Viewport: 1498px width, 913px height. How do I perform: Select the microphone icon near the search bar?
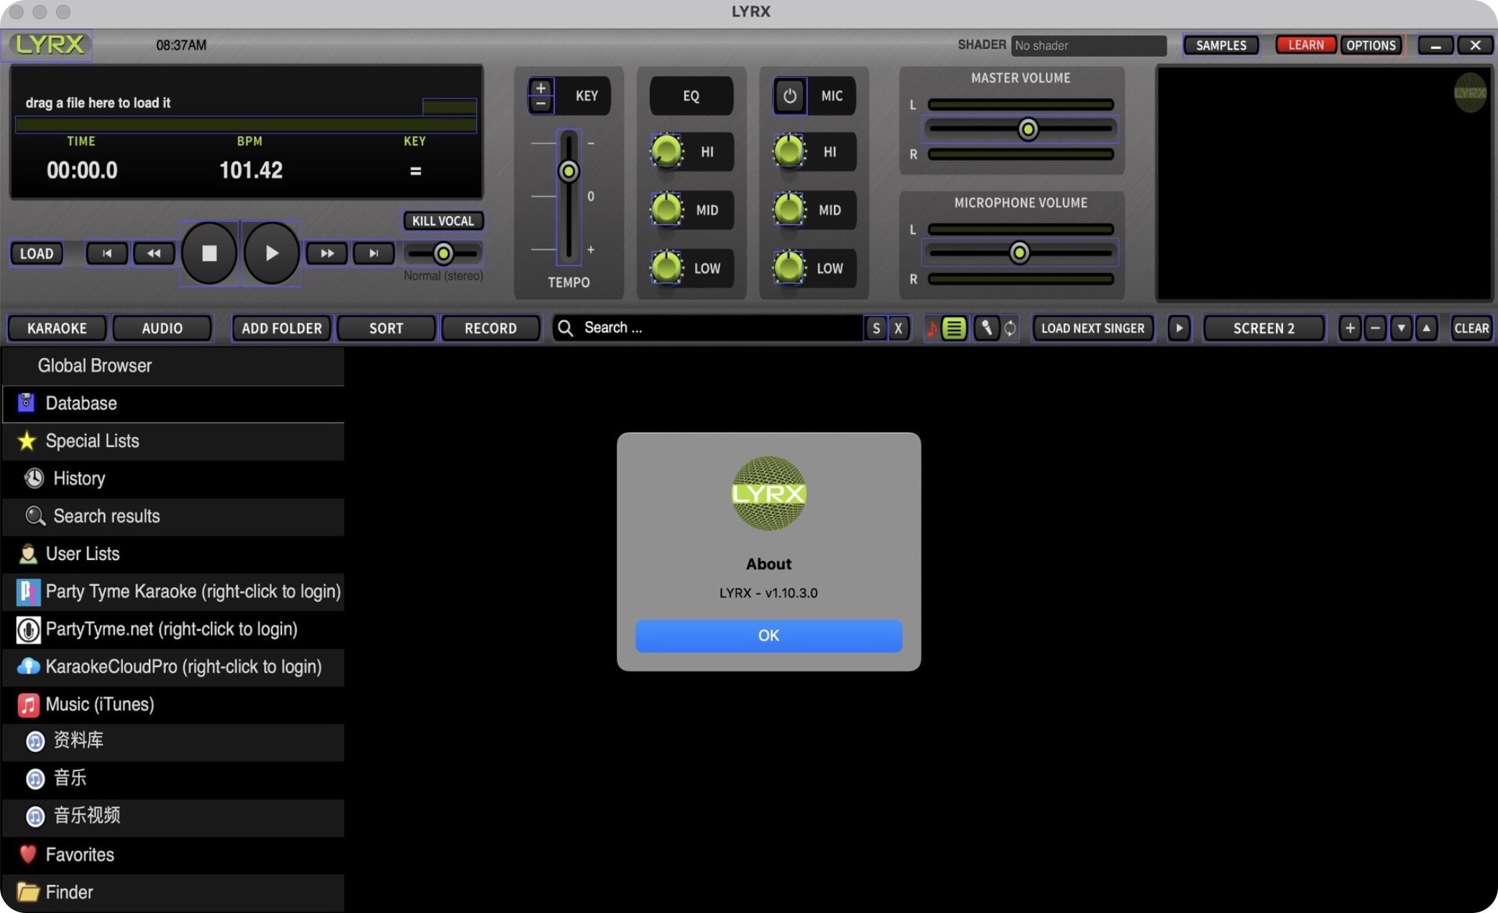[985, 328]
